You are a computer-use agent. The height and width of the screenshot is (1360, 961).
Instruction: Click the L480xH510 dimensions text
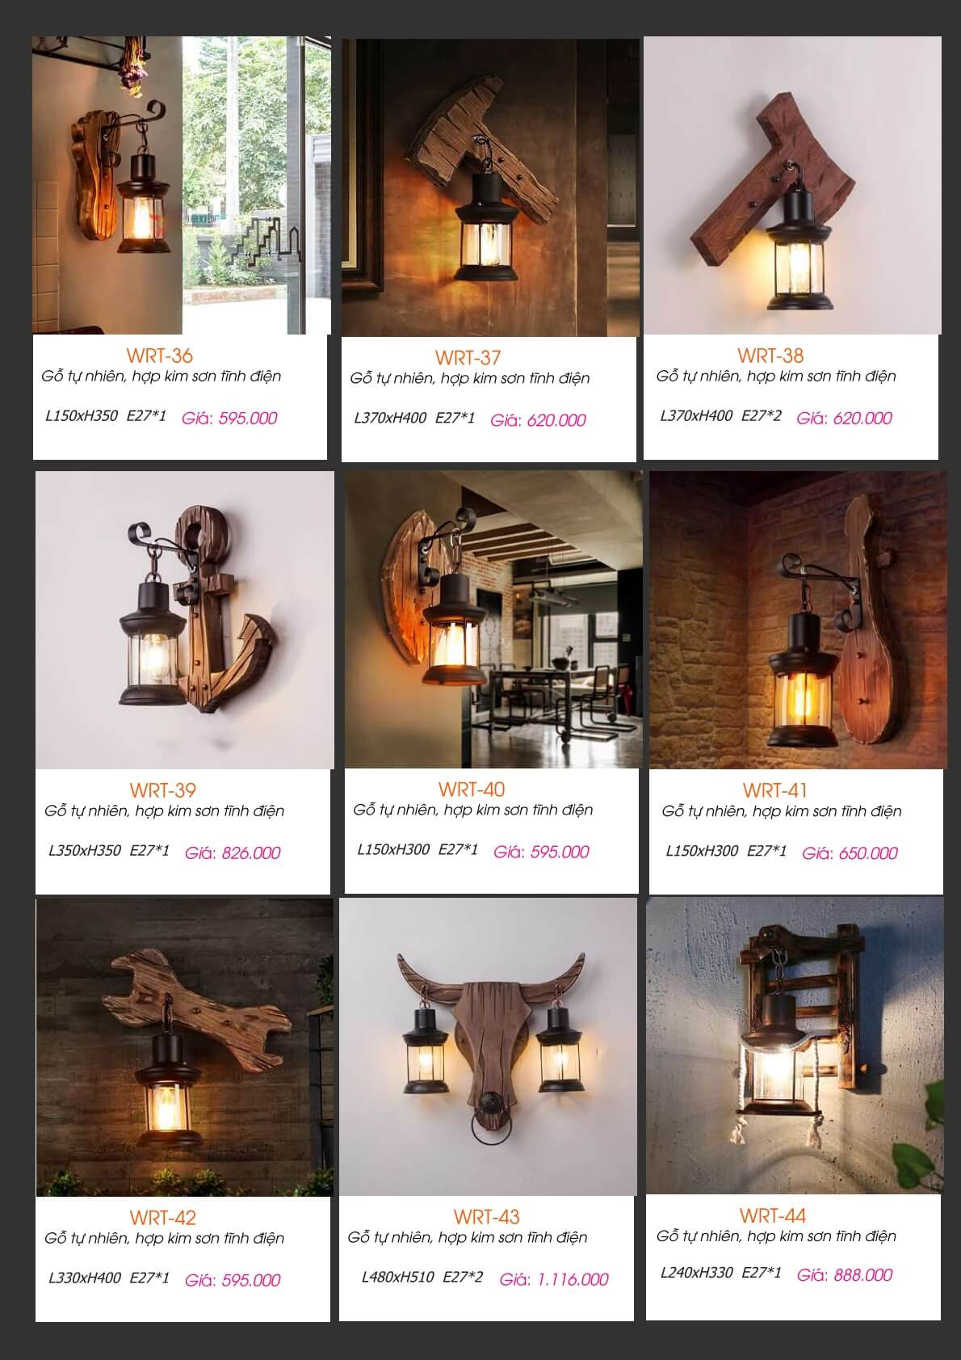[x=398, y=1278]
